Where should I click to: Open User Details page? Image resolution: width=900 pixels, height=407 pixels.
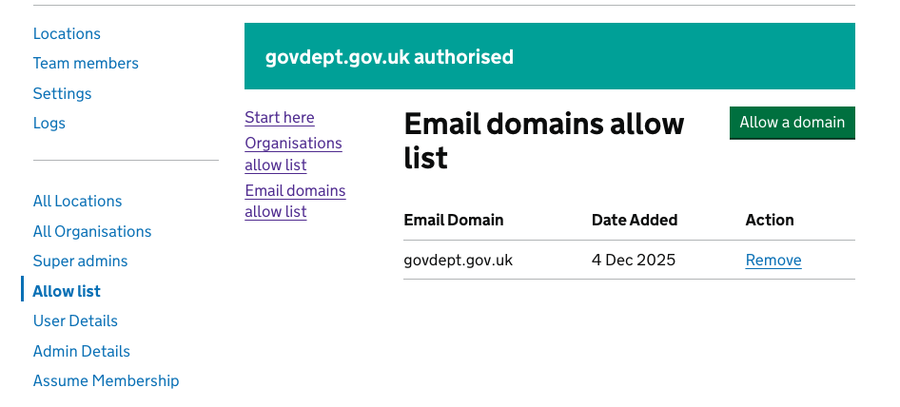coord(75,320)
